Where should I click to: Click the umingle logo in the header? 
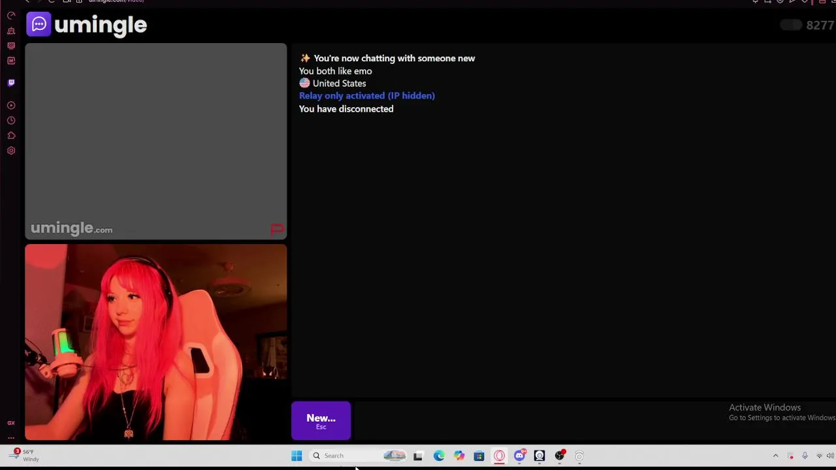(87, 25)
